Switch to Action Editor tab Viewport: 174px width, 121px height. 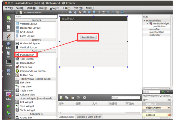pyautogui.click(x=67, y=117)
